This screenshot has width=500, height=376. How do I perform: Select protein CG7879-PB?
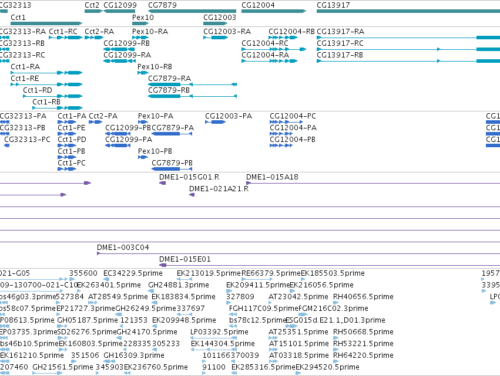pyautogui.click(x=172, y=169)
